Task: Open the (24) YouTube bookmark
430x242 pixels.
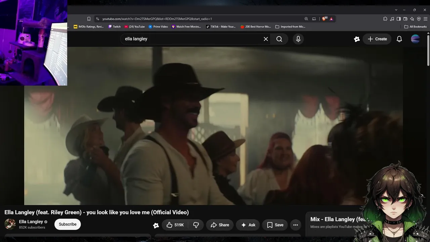Action: click(135, 27)
